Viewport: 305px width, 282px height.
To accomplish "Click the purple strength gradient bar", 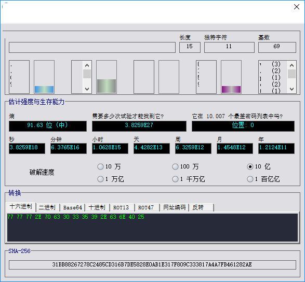I will pyautogui.click(x=231, y=89).
